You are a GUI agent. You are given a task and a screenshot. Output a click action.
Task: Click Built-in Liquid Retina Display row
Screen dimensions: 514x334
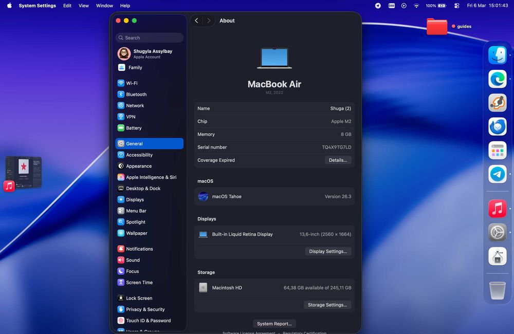click(274, 234)
